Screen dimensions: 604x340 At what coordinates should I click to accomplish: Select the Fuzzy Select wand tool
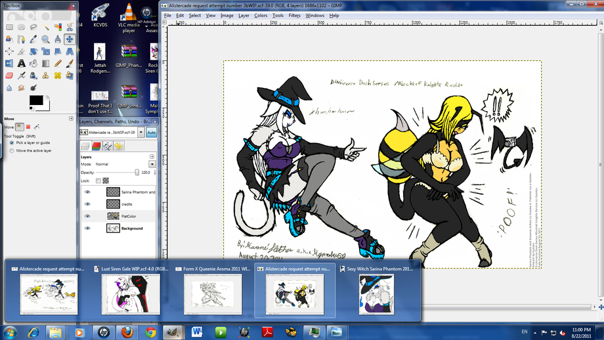[x=45, y=27]
